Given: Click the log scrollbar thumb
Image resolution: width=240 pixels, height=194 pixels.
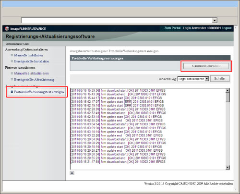Looking at the screenshot, I should (x=228, y=97).
